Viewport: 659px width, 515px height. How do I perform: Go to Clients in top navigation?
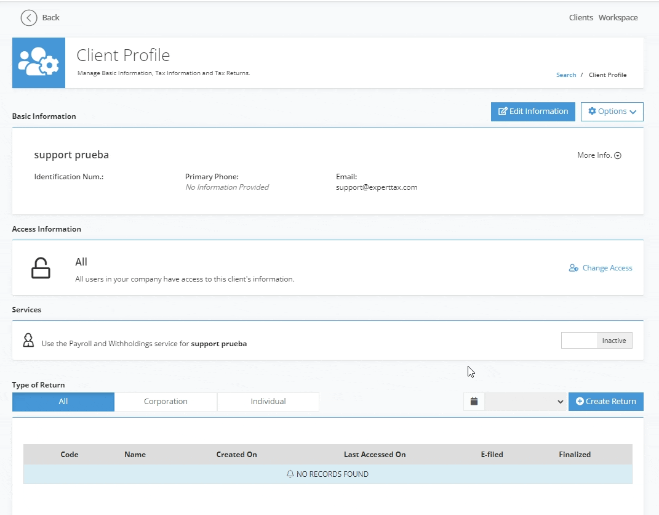(581, 18)
